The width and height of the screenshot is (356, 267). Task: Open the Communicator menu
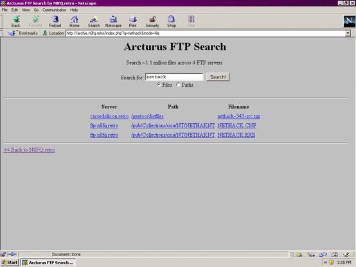[x=54, y=10]
